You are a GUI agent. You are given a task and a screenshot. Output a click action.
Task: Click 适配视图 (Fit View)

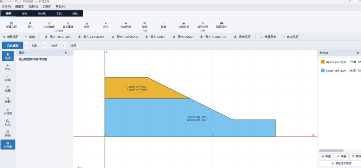11,37
